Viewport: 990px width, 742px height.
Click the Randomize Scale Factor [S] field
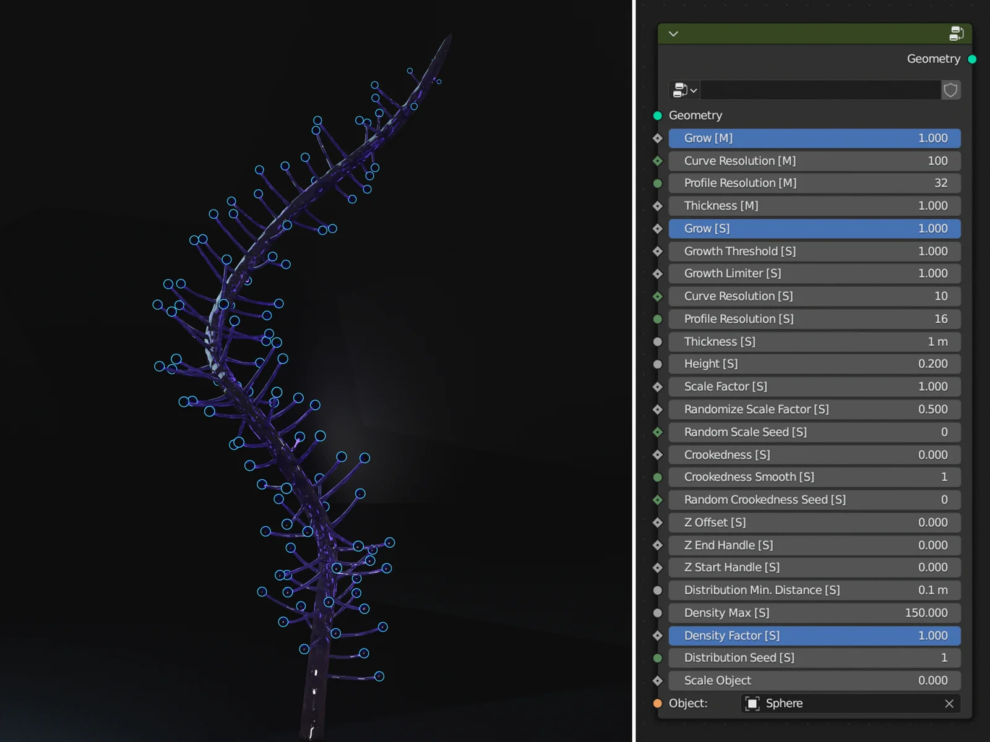tap(814, 409)
